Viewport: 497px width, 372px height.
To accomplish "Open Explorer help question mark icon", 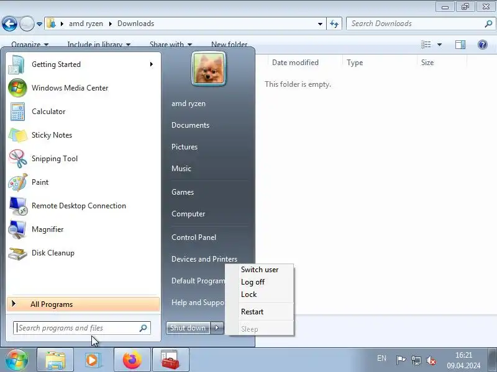I will pyautogui.click(x=483, y=45).
